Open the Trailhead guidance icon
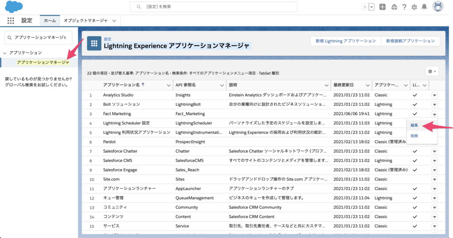Image resolution: width=453 pixels, height=238 pixels. [394, 7]
